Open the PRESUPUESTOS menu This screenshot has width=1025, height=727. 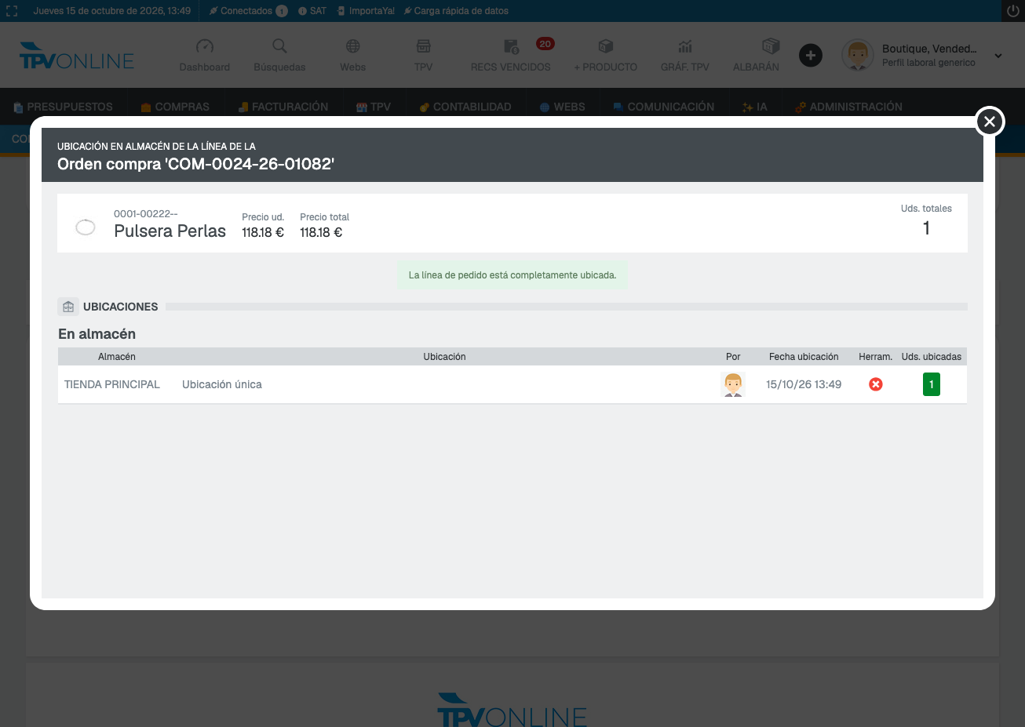pyautogui.click(x=63, y=107)
